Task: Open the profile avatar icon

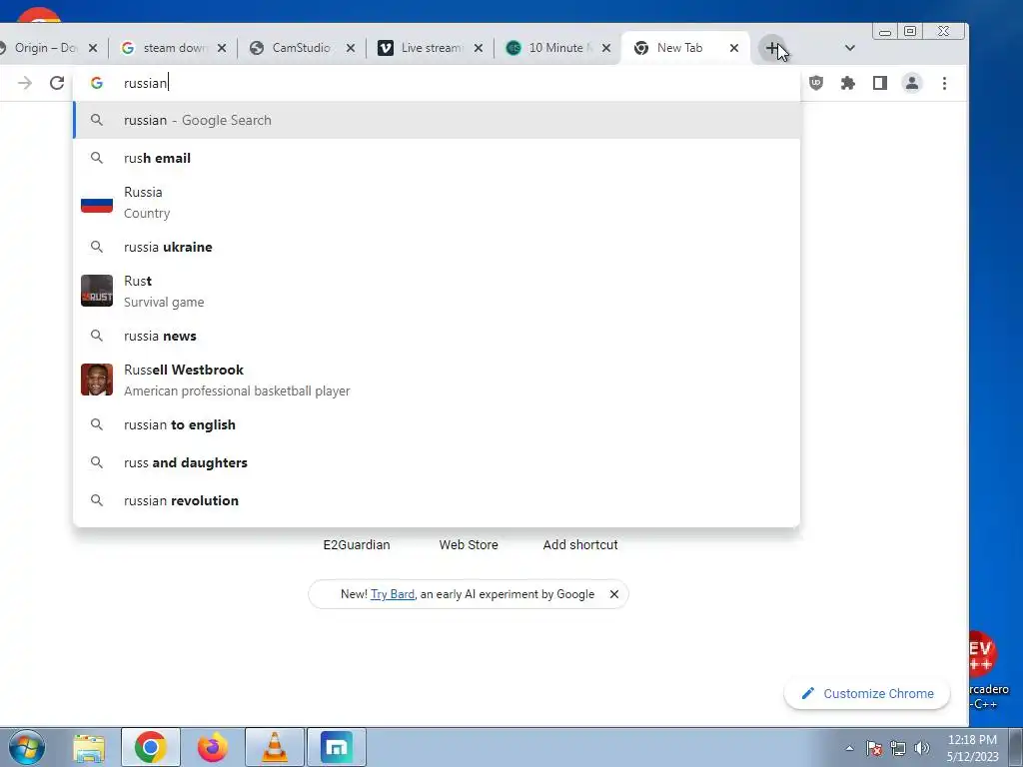Action: [912, 83]
